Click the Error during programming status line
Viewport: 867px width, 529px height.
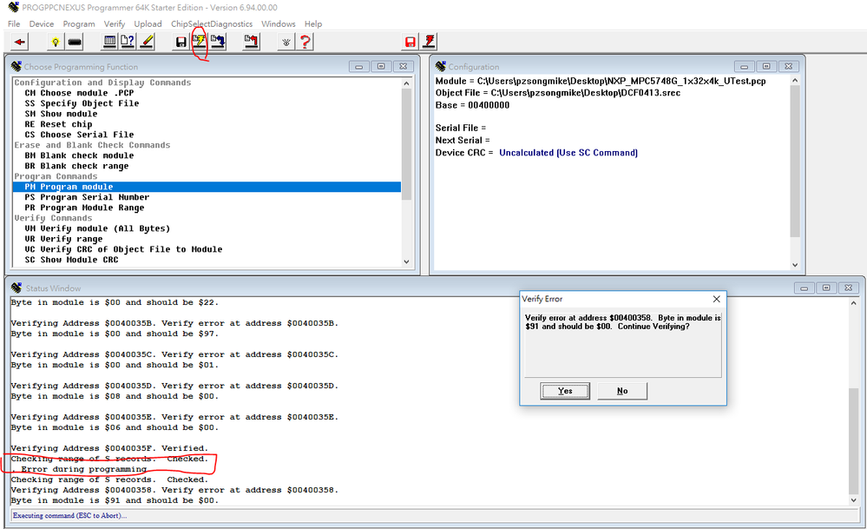click(80, 469)
